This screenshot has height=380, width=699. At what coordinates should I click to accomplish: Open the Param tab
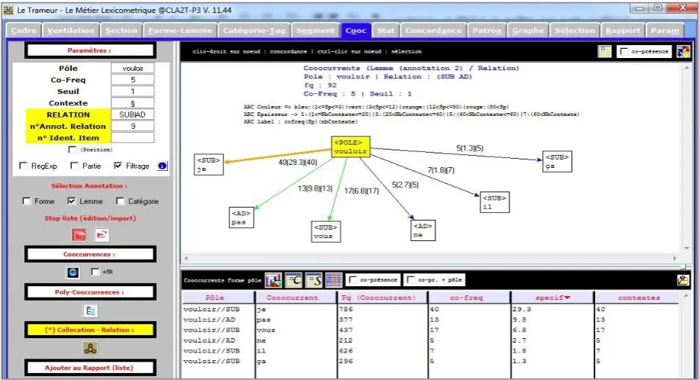point(665,31)
